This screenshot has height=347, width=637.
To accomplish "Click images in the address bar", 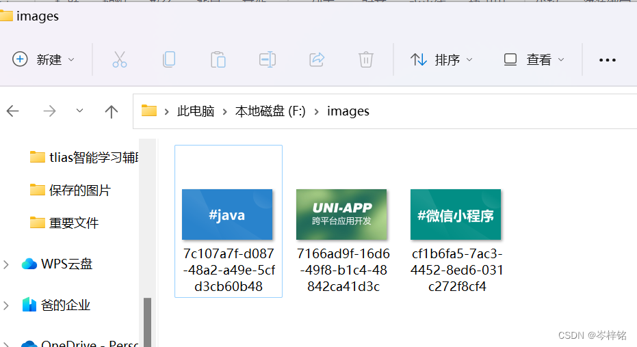I will pyautogui.click(x=348, y=111).
